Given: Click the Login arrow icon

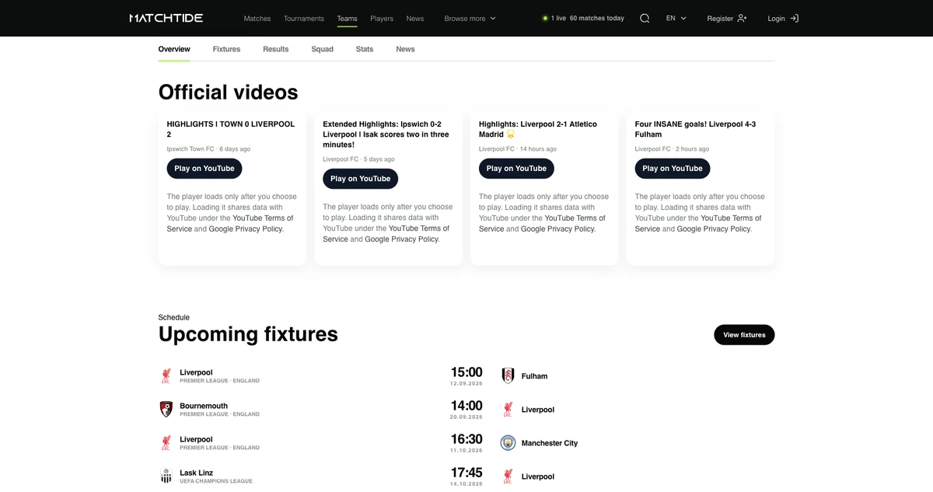Looking at the screenshot, I should point(794,18).
